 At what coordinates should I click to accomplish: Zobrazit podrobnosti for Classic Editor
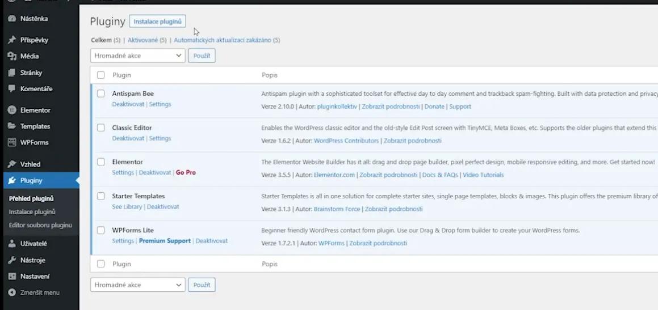tap(413, 141)
